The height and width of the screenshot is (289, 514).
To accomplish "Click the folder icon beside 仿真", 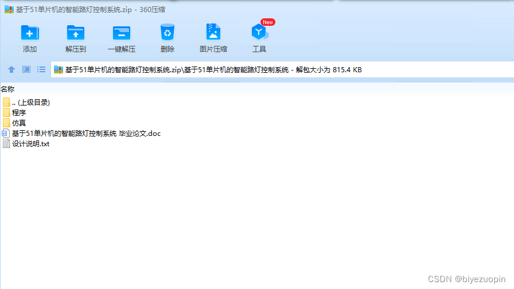I will coord(6,123).
